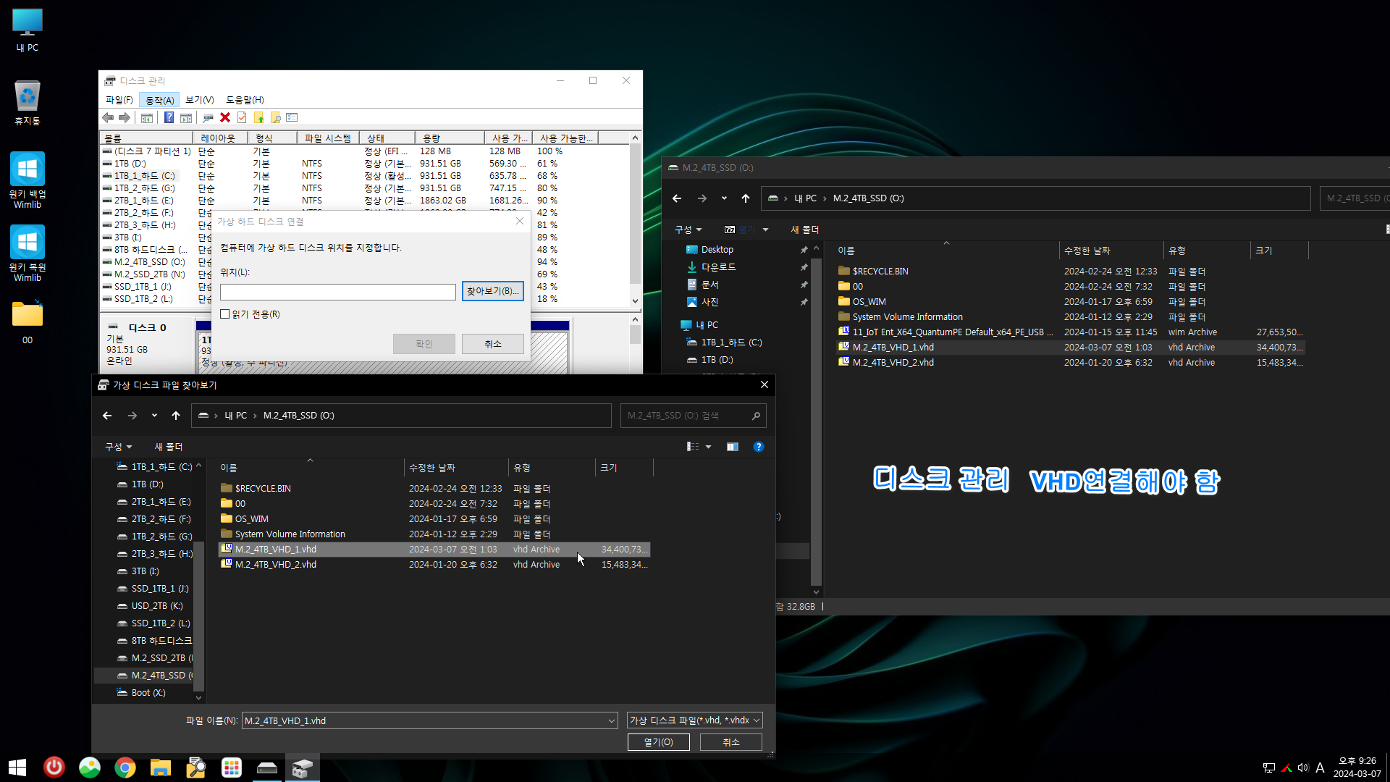Screen dimensions: 1390x782
Task: Click the volume list vertical scrollbar
Action: (635, 219)
